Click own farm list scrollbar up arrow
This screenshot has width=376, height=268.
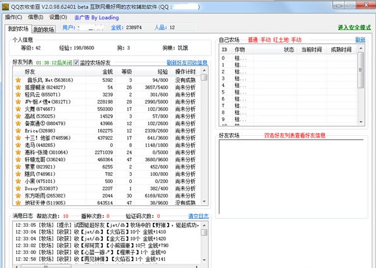(x=361, y=49)
